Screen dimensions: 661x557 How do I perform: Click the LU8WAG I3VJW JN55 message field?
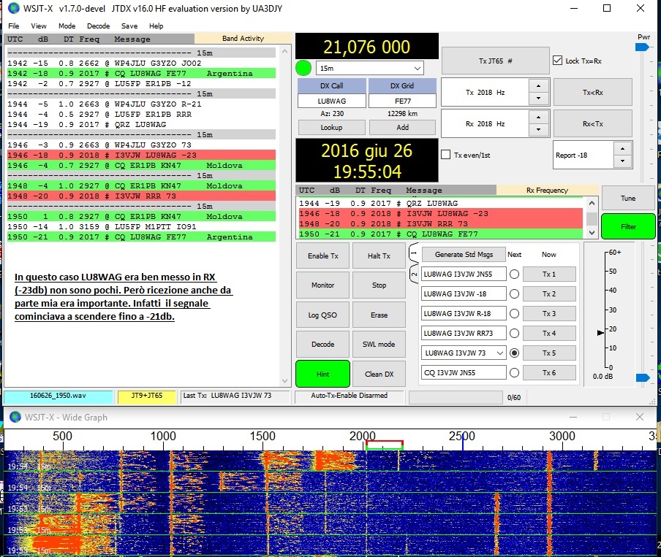tap(464, 274)
